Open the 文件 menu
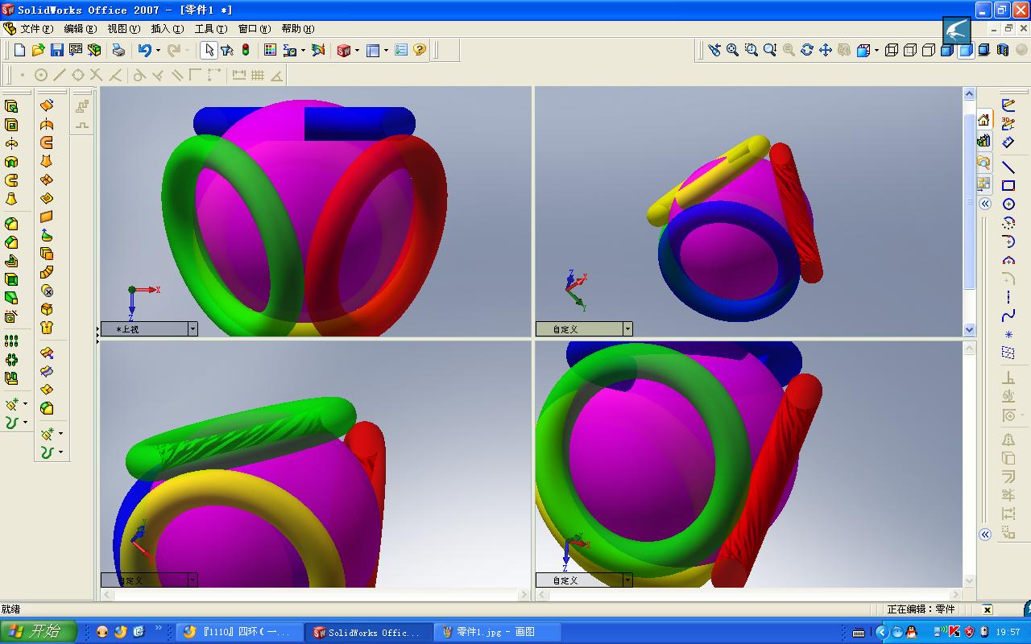 (x=37, y=29)
